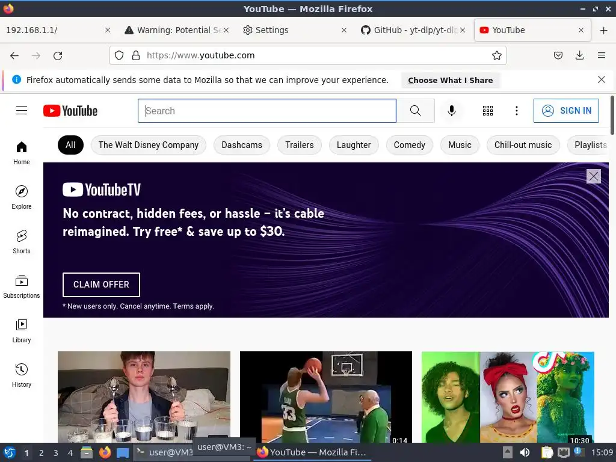The image size is (616, 462).
Task: Open YouTube apps grid icon
Action: click(487, 111)
